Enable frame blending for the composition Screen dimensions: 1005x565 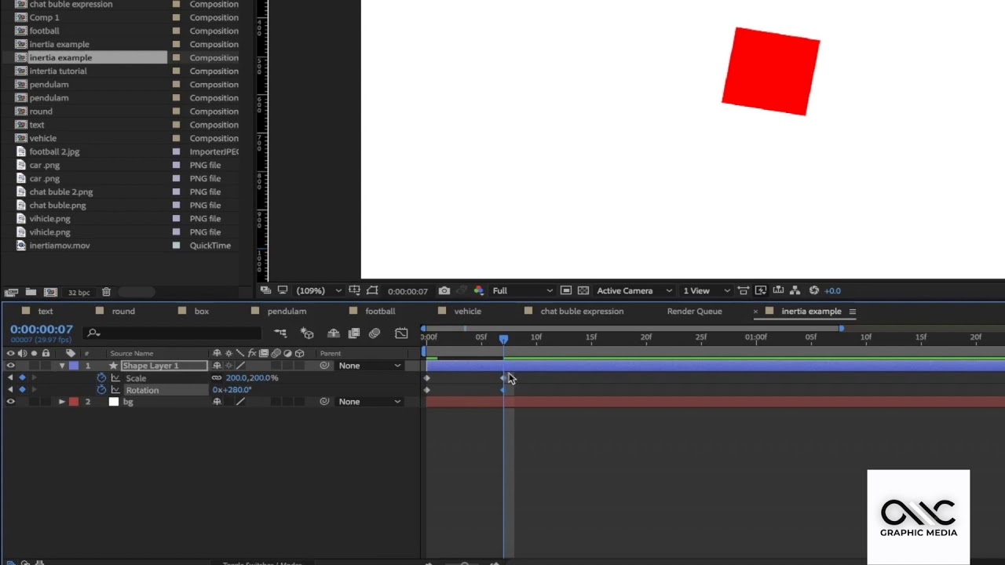354,334
